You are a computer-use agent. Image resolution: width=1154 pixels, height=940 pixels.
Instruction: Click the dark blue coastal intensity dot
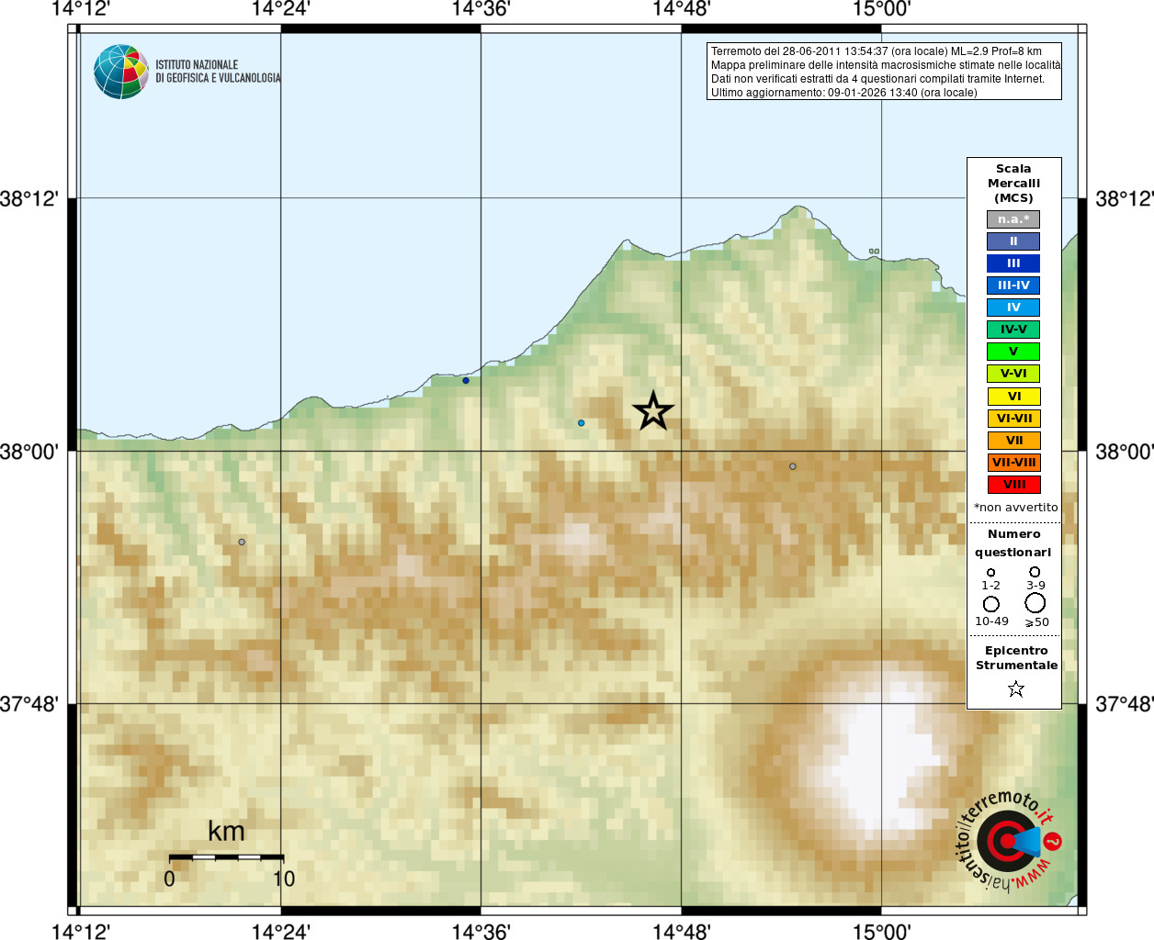coord(466,380)
